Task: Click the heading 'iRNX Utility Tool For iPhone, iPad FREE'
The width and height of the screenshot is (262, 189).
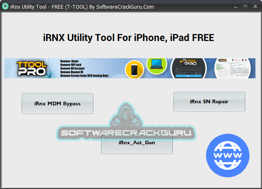Action: tap(129, 38)
